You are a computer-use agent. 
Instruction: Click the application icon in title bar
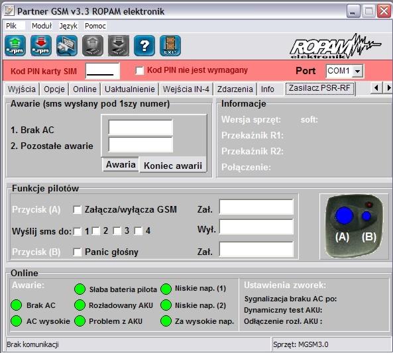pos(9,11)
